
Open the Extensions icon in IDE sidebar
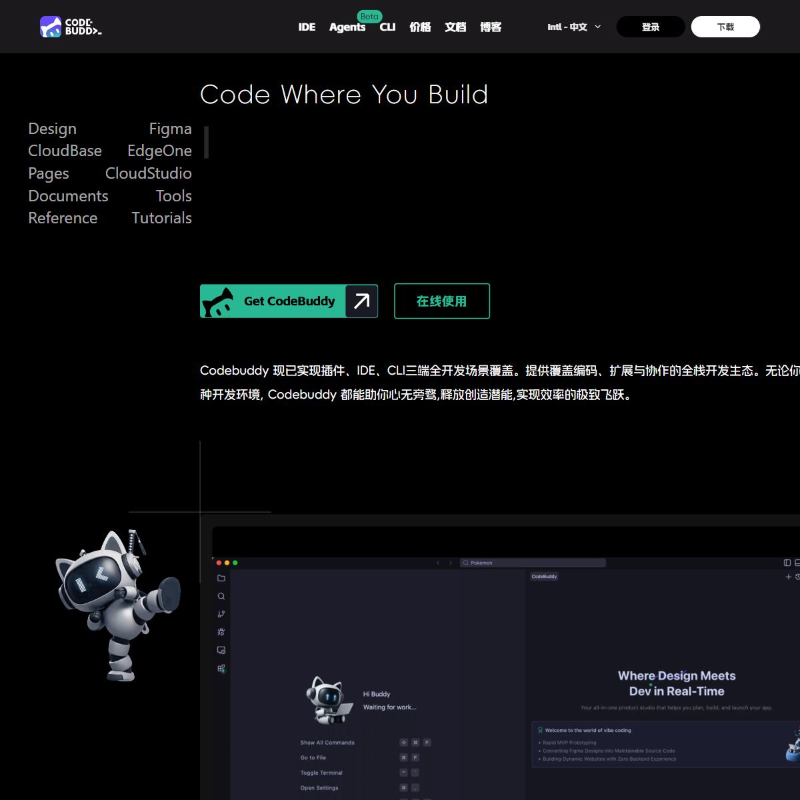point(221,668)
